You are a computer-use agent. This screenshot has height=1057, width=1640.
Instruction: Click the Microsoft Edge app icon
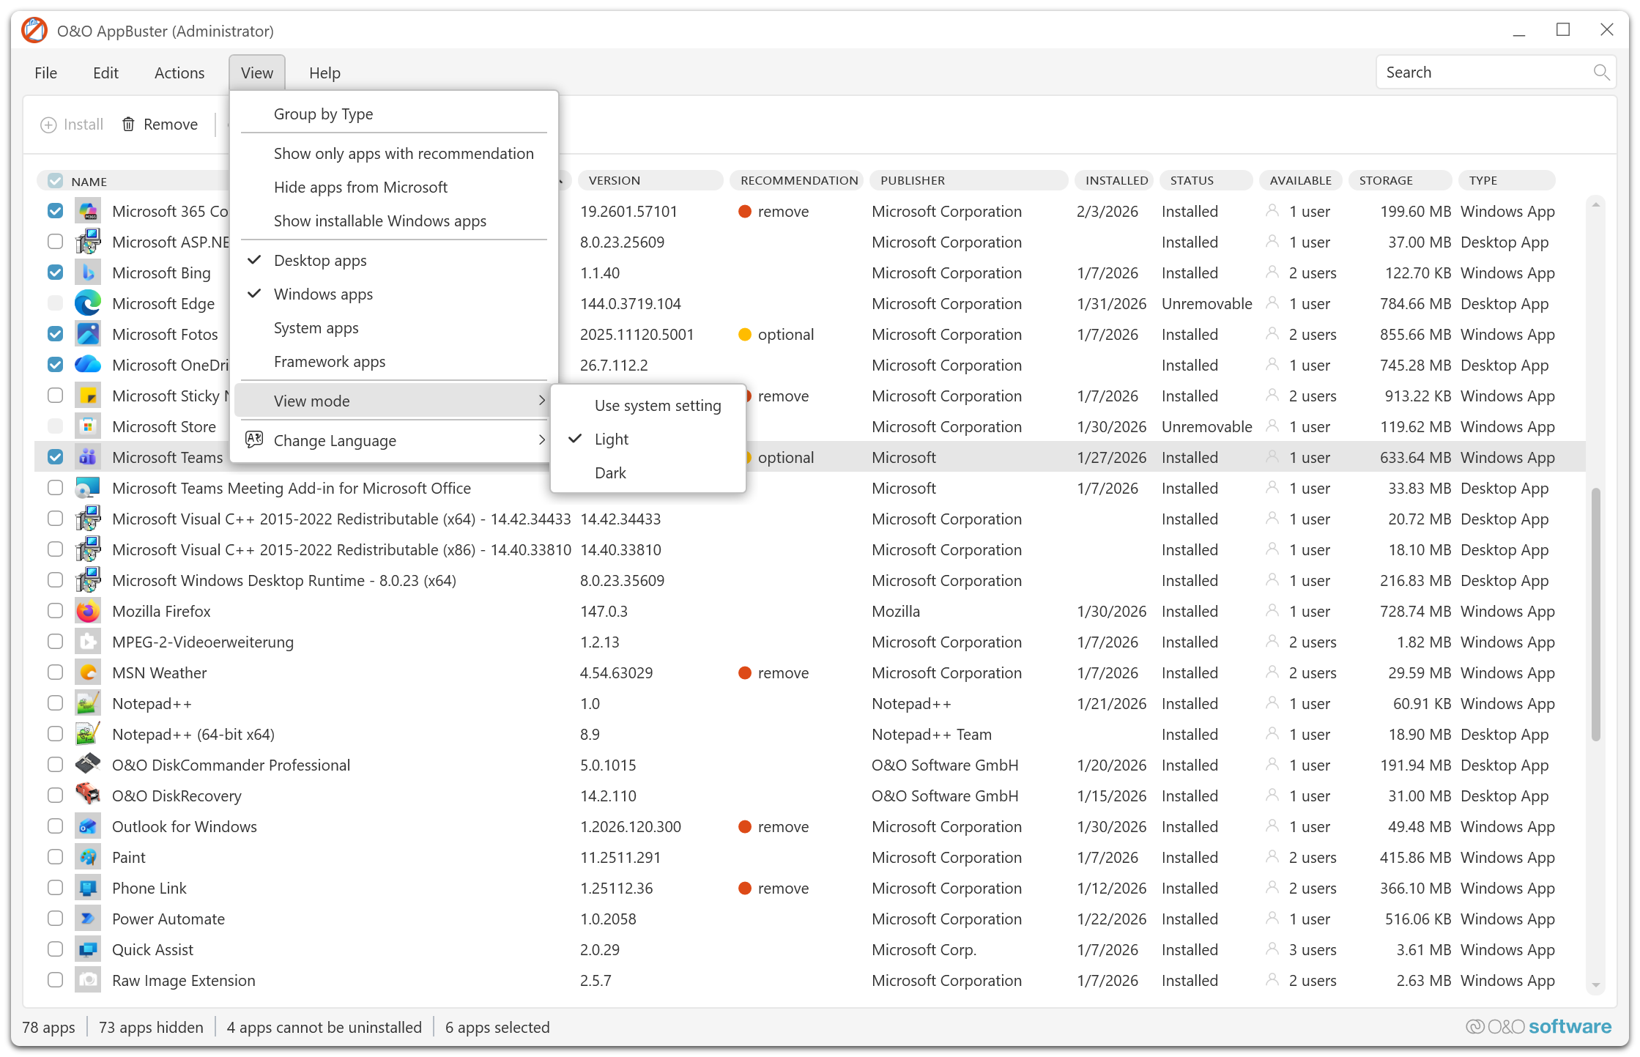[88, 303]
